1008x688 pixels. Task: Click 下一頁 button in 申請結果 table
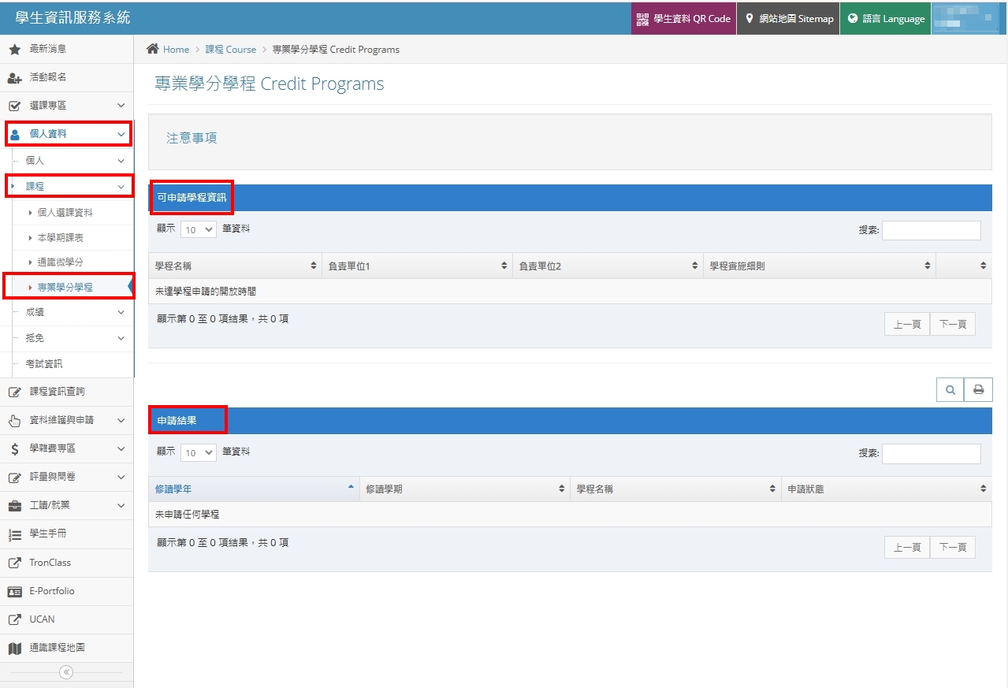[x=952, y=547]
